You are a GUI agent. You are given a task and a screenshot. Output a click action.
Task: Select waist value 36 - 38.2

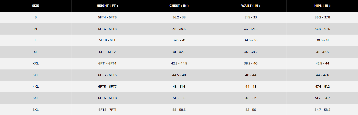point(251,52)
